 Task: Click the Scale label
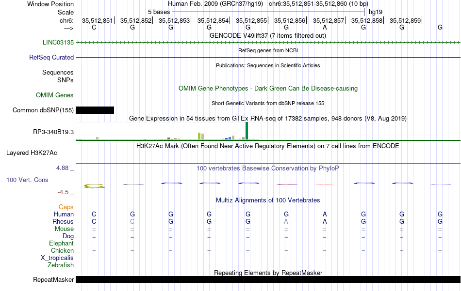66,12
